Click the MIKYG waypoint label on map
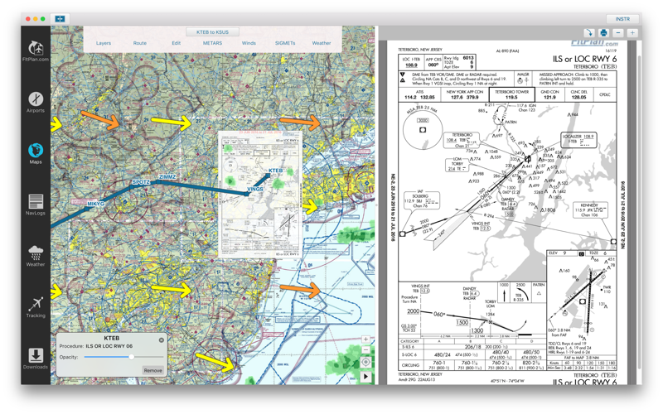This screenshot has height=414, width=663. click(95, 204)
